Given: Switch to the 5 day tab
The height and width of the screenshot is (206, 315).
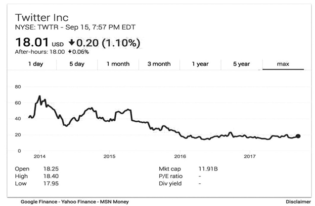Looking at the screenshot, I should (x=77, y=64).
